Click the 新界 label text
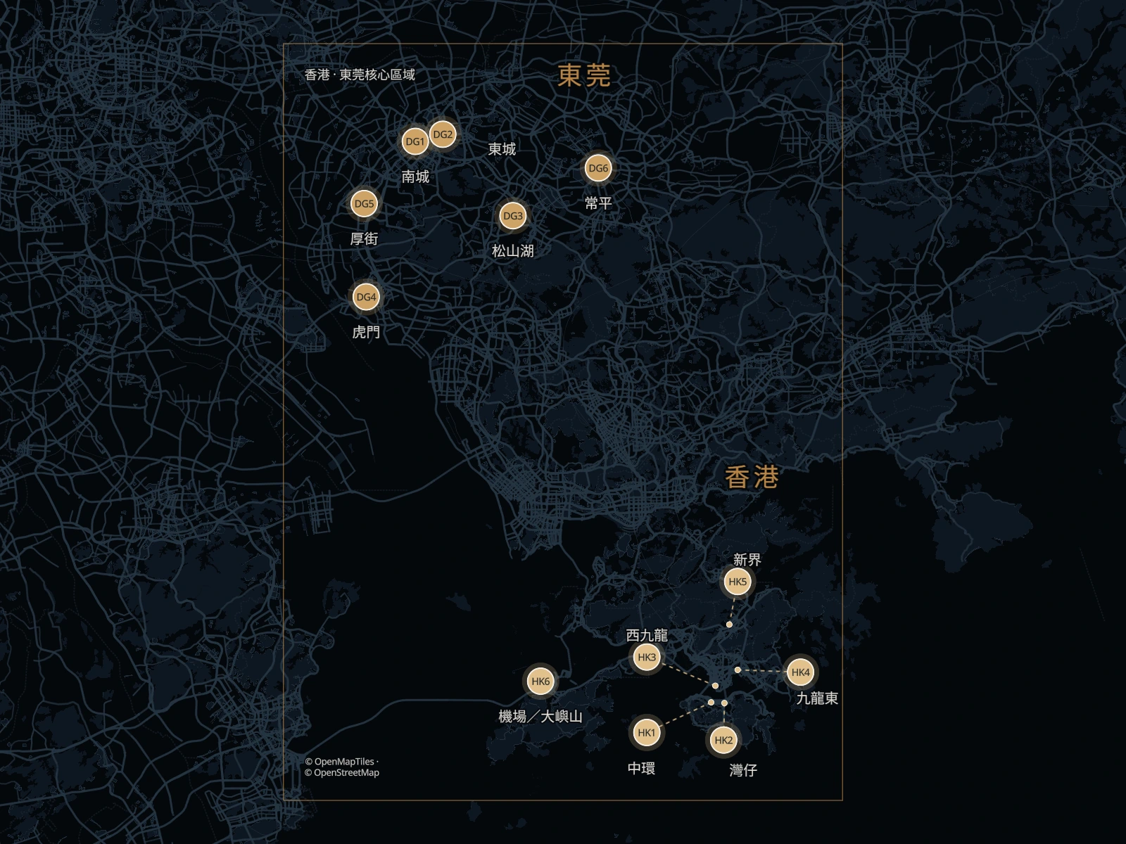1126x844 pixels. click(747, 560)
